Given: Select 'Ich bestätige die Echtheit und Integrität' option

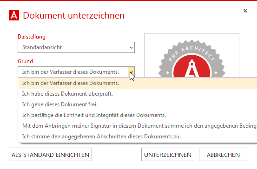Looking at the screenshot, I should (138, 115).
